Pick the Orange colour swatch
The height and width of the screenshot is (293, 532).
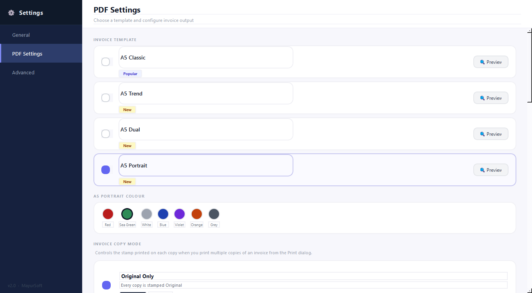tap(197, 214)
